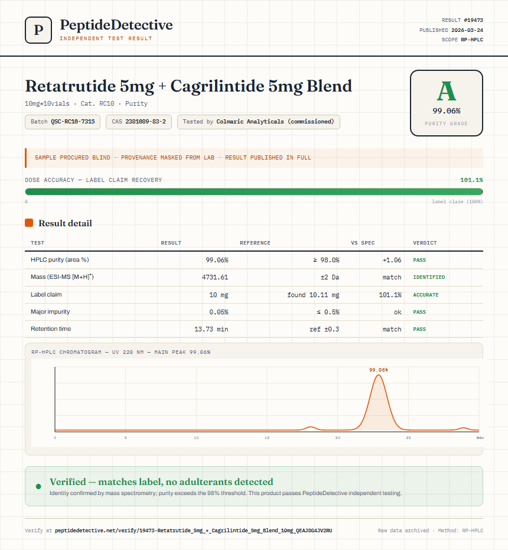Click the PASS verdict for HPLC purity
This screenshot has height=550, width=508.
point(419,260)
